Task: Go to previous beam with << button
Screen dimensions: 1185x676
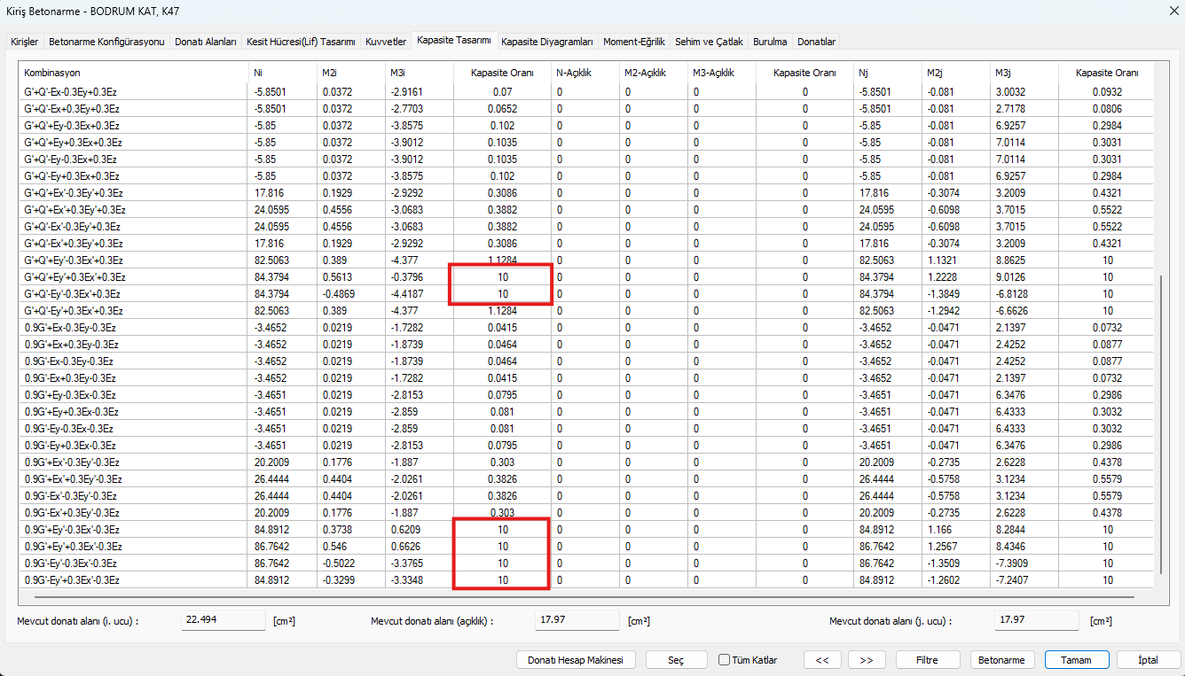Action: [x=822, y=660]
